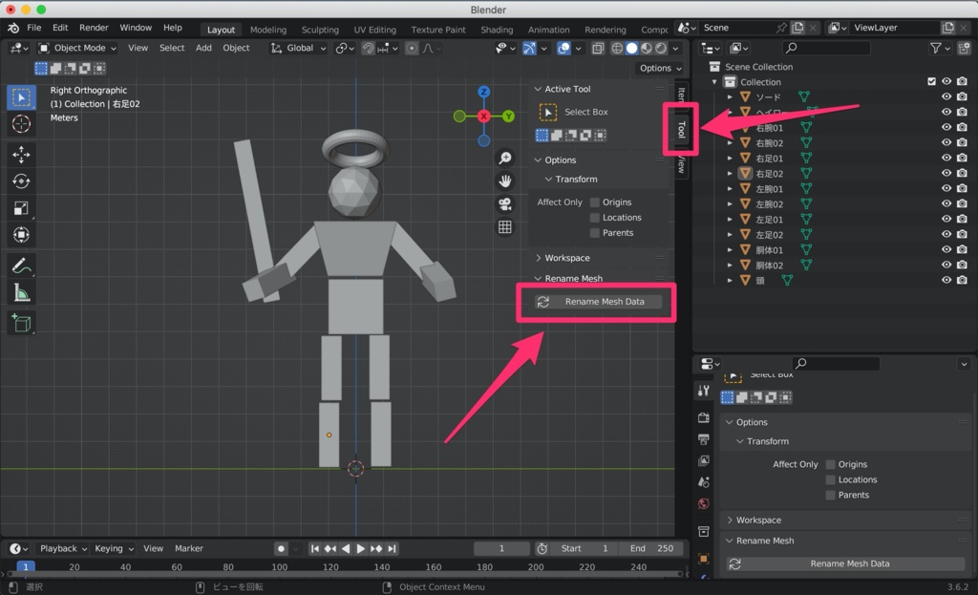
Task: Open the Global transform orientation dropdown
Action: point(299,48)
